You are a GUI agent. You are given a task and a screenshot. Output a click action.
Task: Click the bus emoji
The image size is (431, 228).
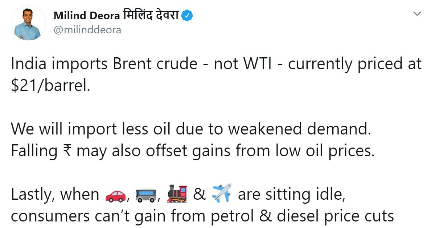[x=145, y=195]
